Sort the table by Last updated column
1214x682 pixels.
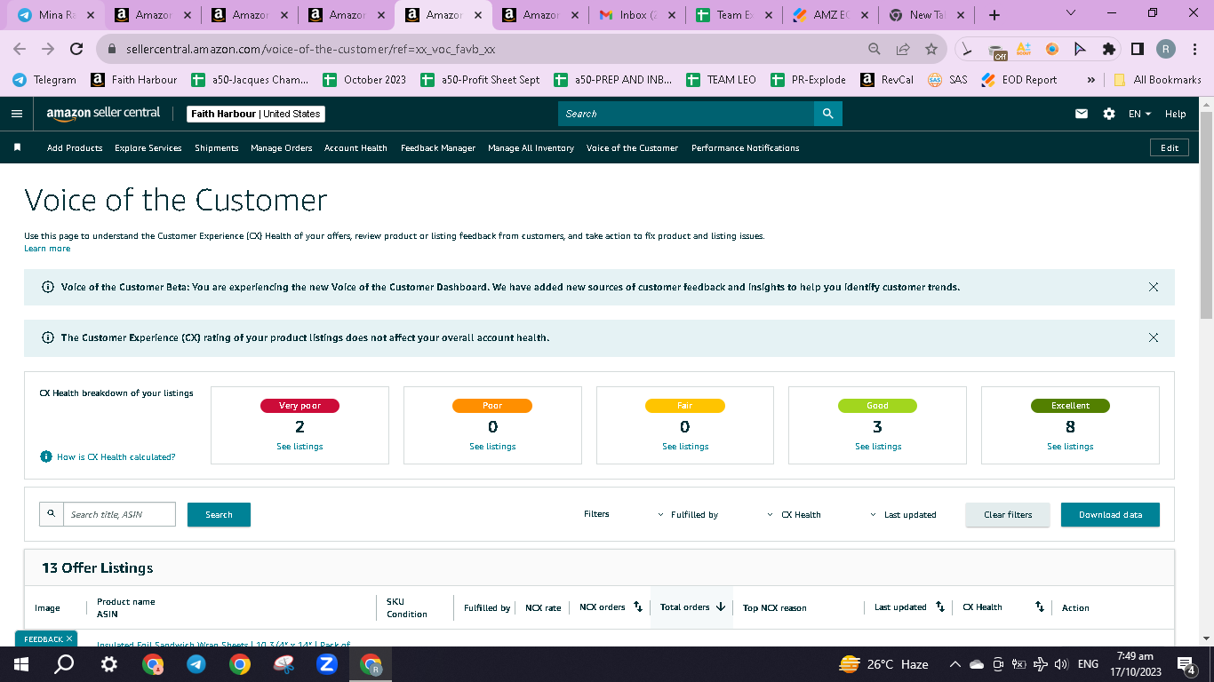coord(940,607)
